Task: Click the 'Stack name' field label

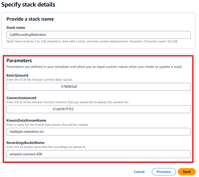Action: click(x=16, y=28)
